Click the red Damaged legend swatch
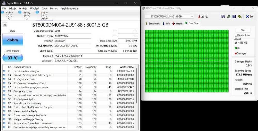The image size is (258, 131). (236, 53)
